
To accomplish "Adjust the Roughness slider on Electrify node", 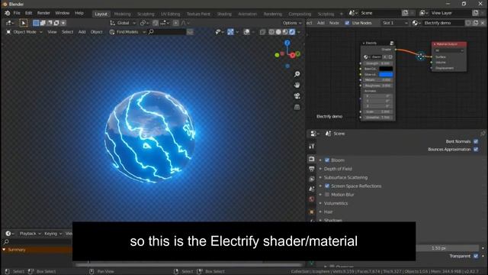I will pyautogui.click(x=377, y=86).
